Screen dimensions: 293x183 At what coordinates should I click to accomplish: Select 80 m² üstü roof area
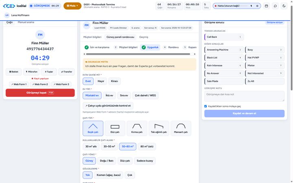tap(147, 146)
